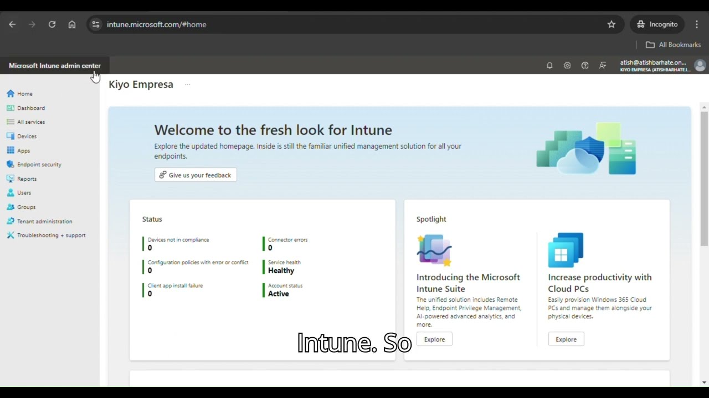Explore Cloud PCs offering
The height and width of the screenshot is (398, 709).
click(566, 339)
